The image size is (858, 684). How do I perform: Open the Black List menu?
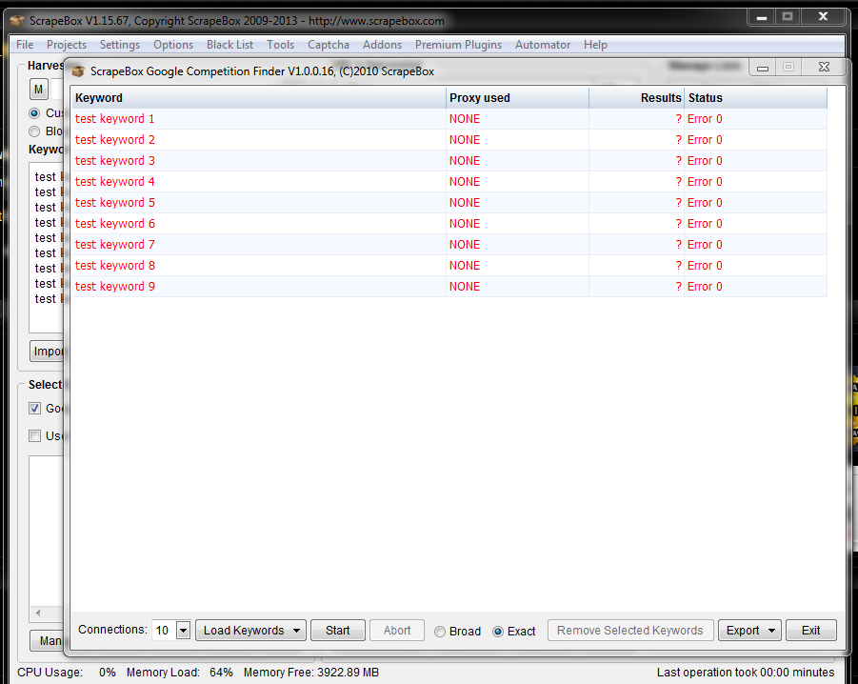click(229, 45)
